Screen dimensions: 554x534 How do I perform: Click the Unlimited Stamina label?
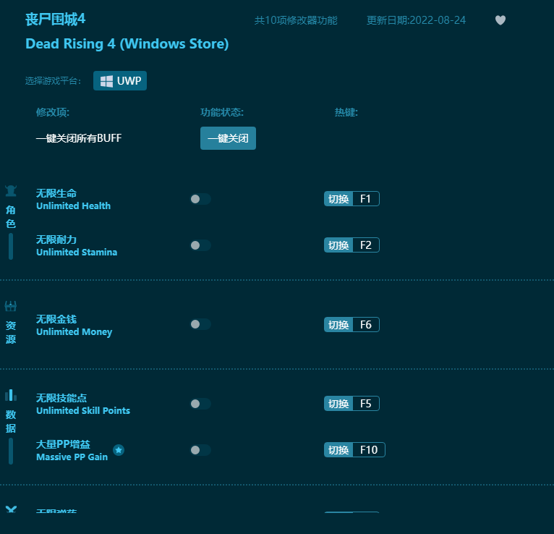coord(77,253)
